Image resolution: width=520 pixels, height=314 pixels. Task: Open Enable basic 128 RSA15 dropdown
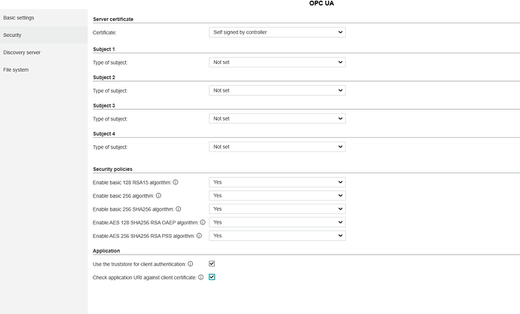coord(277,182)
